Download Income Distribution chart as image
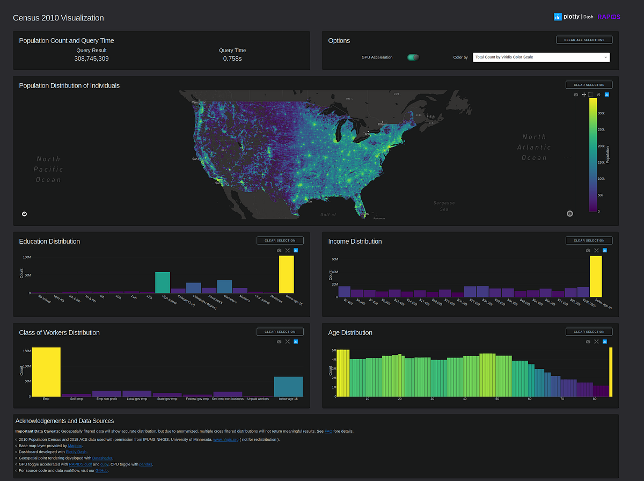The width and height of the screenshot is (644, 481). (588, 250)
